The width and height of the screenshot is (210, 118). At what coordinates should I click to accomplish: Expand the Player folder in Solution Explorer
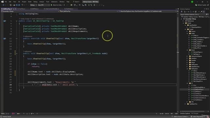point(187,63)
